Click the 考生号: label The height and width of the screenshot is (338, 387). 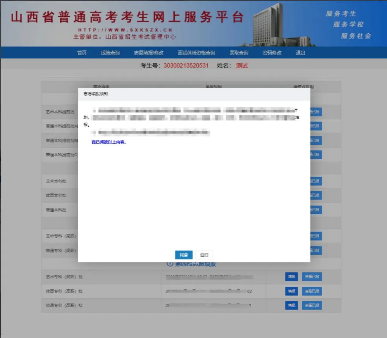150,66
